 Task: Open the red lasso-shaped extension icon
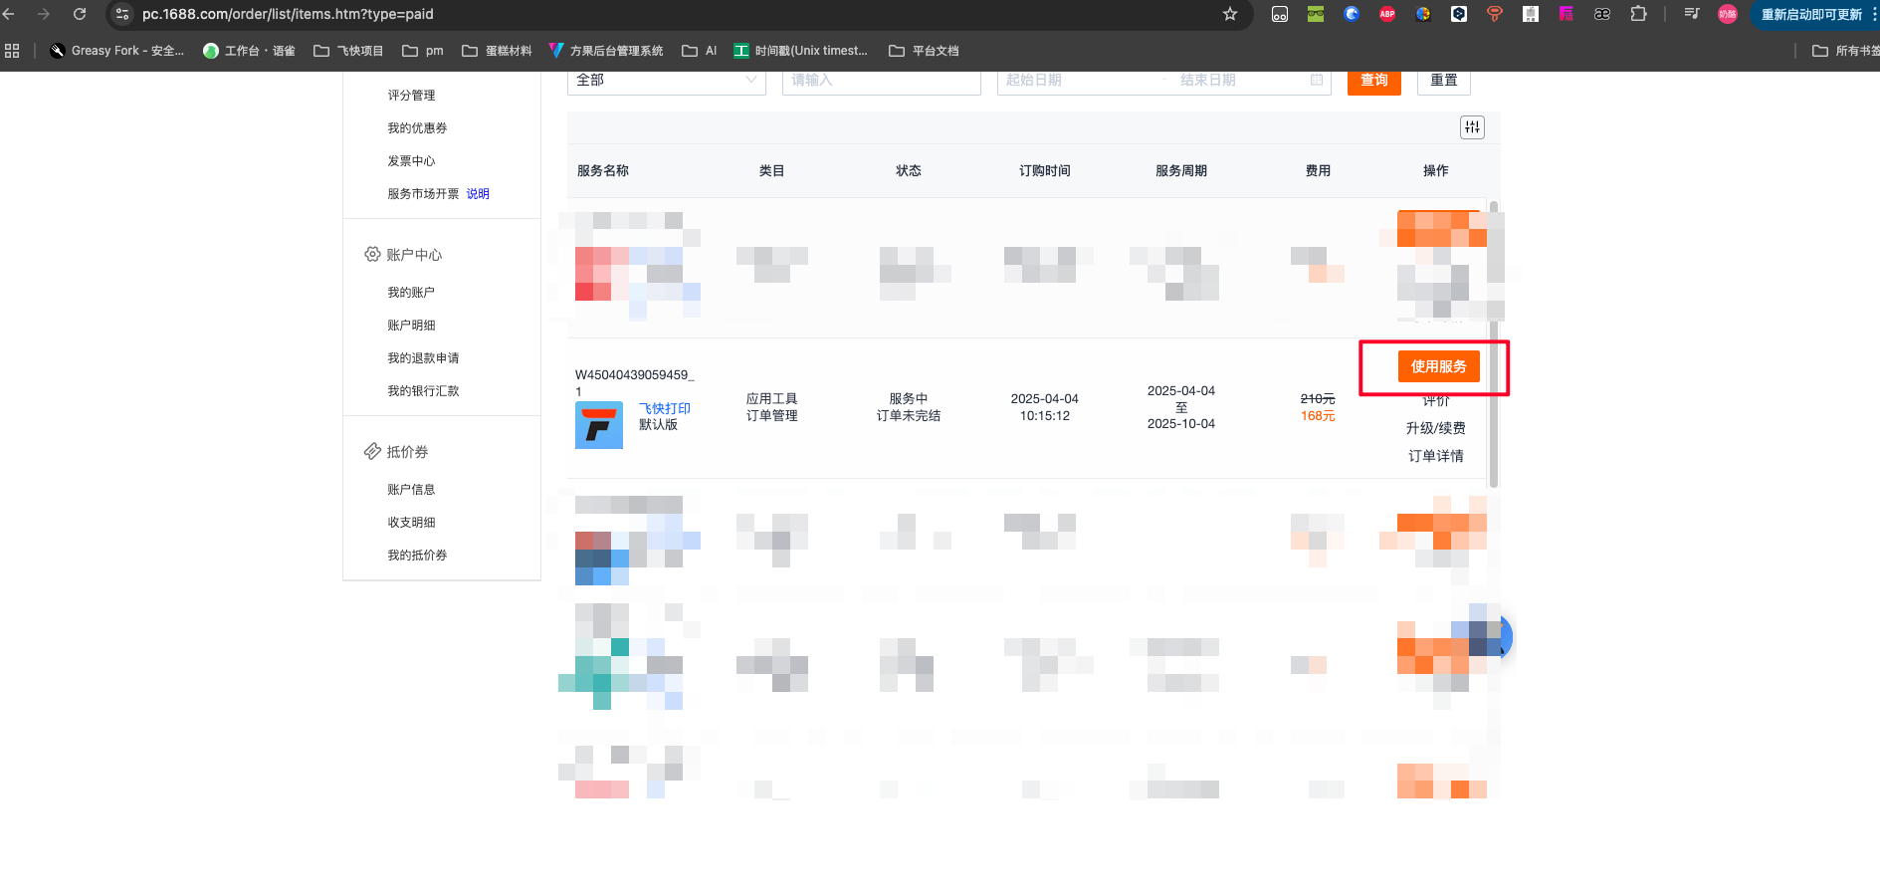click(x=1495, y=14)
